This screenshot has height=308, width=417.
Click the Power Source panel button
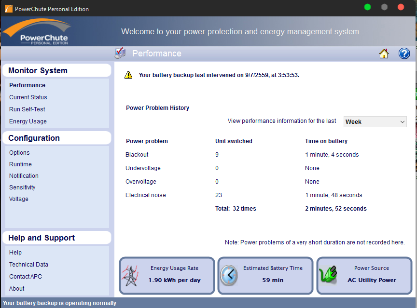(x=364, y=276)
